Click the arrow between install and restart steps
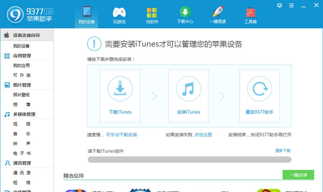The width and height of the screenshot is (323, 192). coord(222,96)
